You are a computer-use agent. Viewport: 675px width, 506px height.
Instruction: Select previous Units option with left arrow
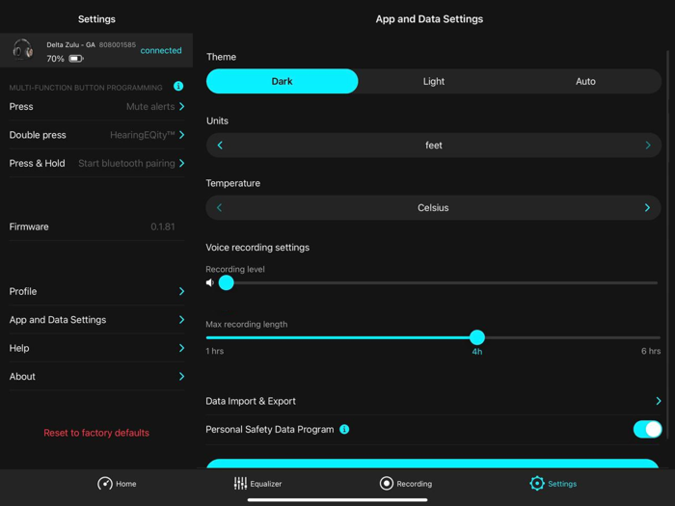220,146
